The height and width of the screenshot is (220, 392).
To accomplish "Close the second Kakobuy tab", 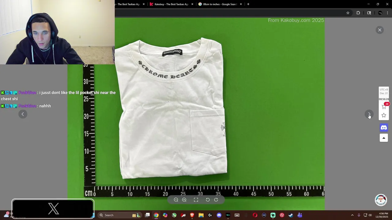I will pos(192,4).
